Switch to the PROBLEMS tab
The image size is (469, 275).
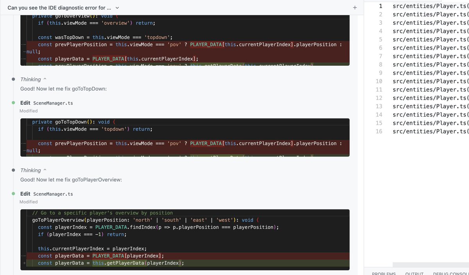click(x=383, y=273)
